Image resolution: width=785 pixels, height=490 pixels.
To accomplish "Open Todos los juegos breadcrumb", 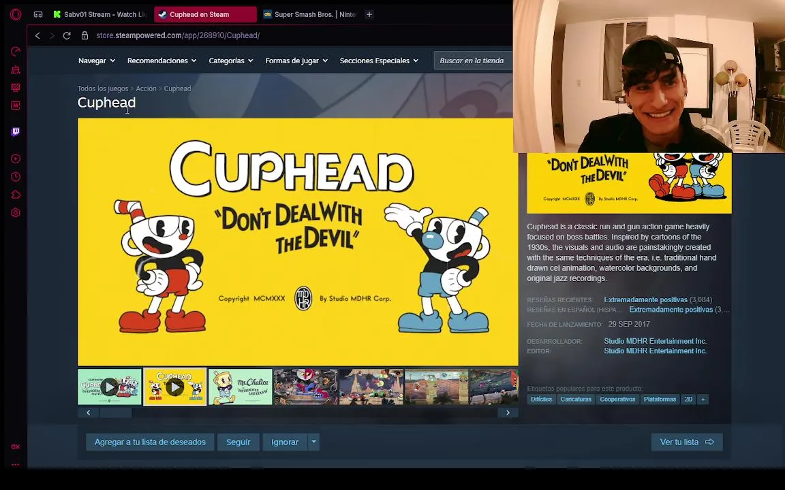I will (103, 88).
